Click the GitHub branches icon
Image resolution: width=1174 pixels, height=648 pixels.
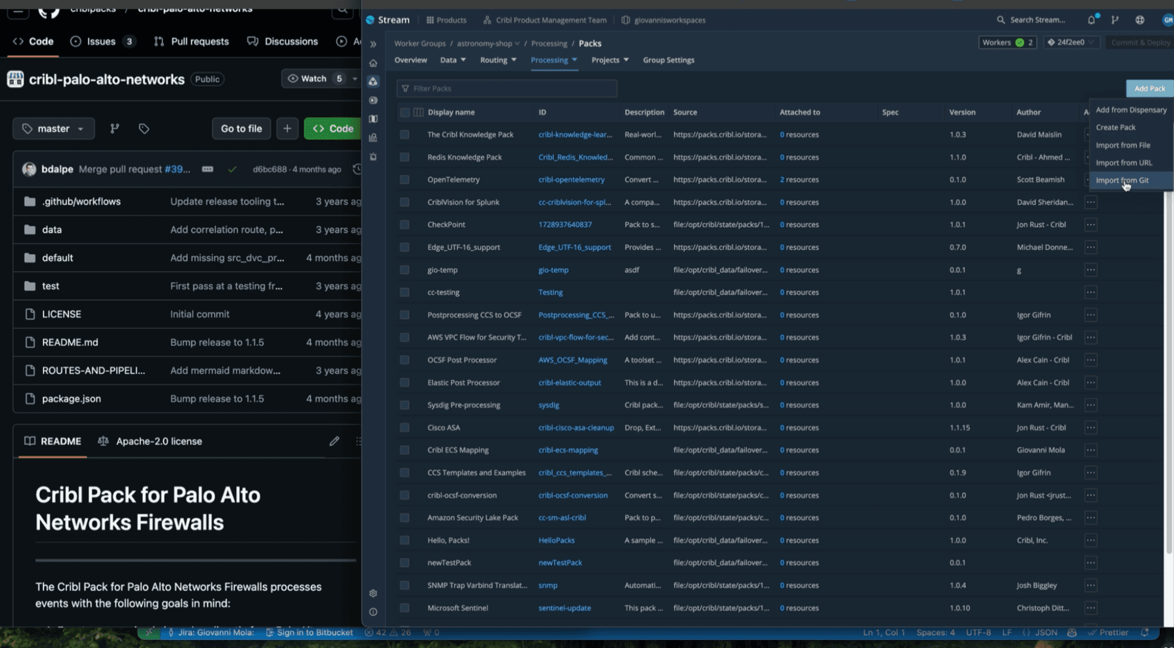(115, 128)
